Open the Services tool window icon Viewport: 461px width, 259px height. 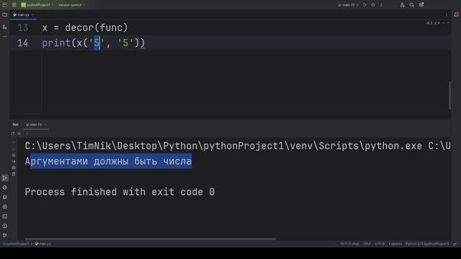[5, 206]
